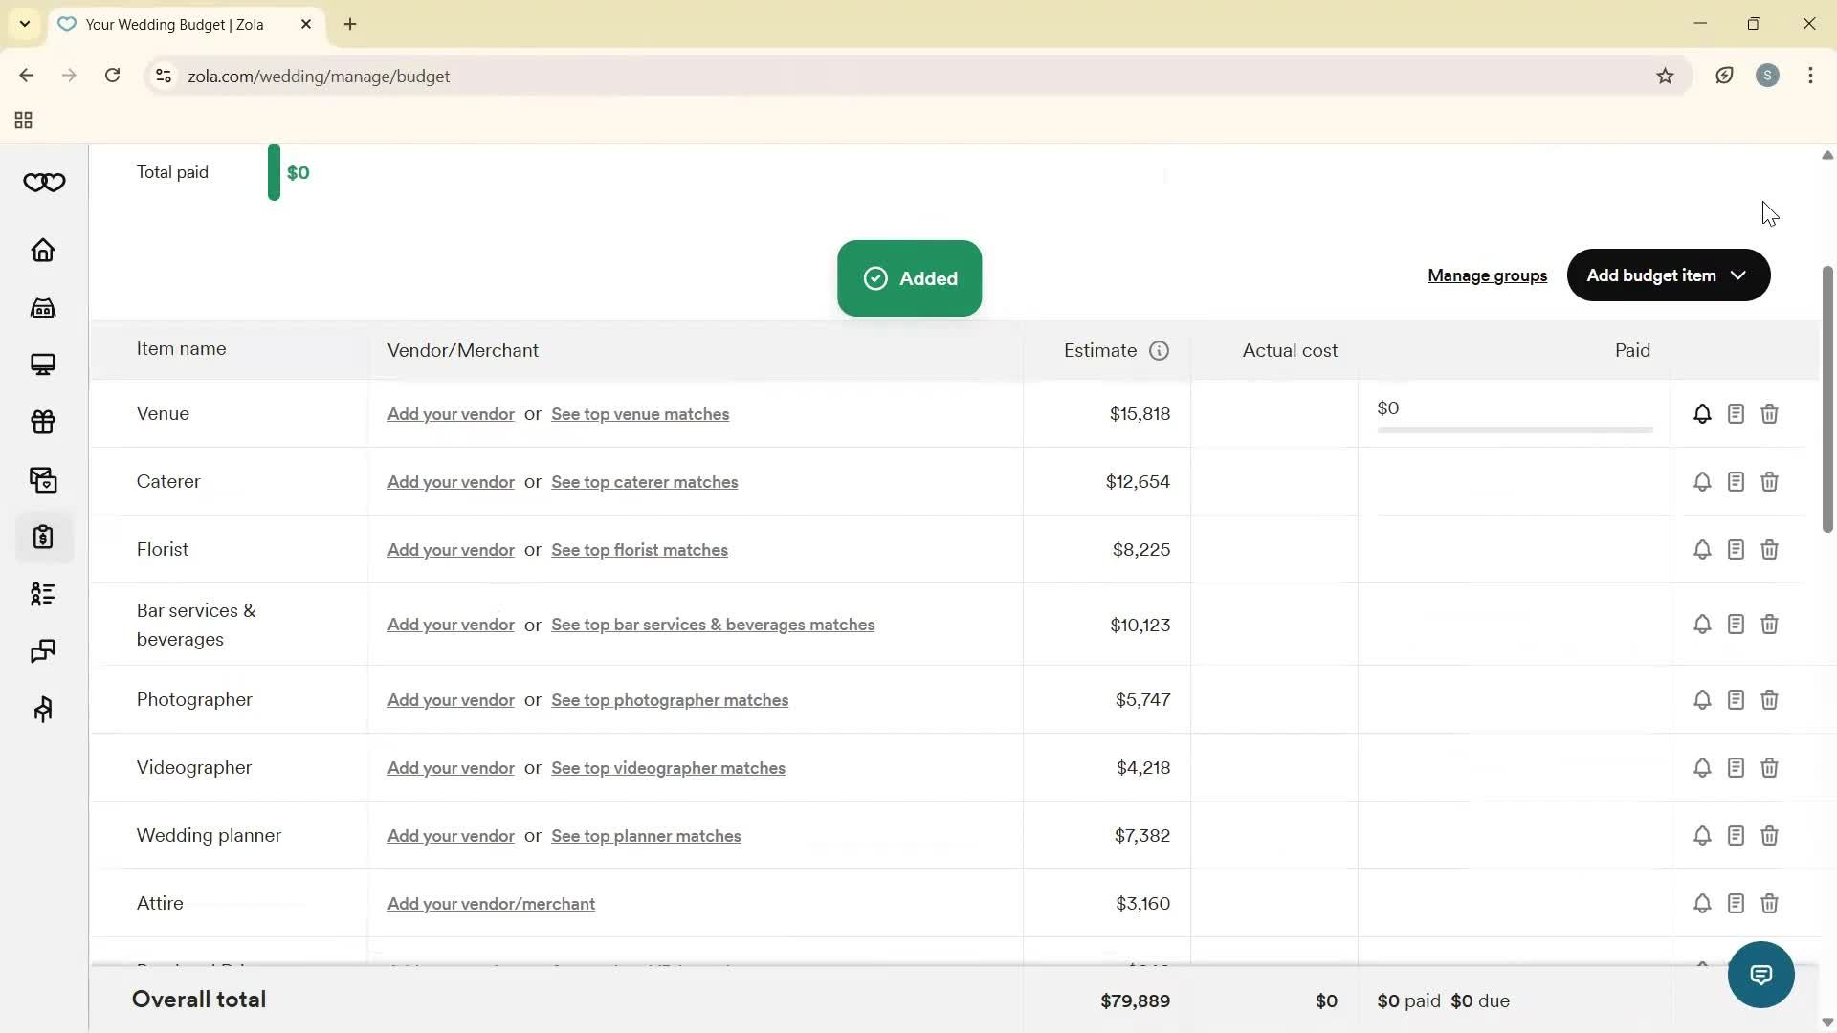Open the wedding website monitor icon
1837x1033 pixels.
44,364
